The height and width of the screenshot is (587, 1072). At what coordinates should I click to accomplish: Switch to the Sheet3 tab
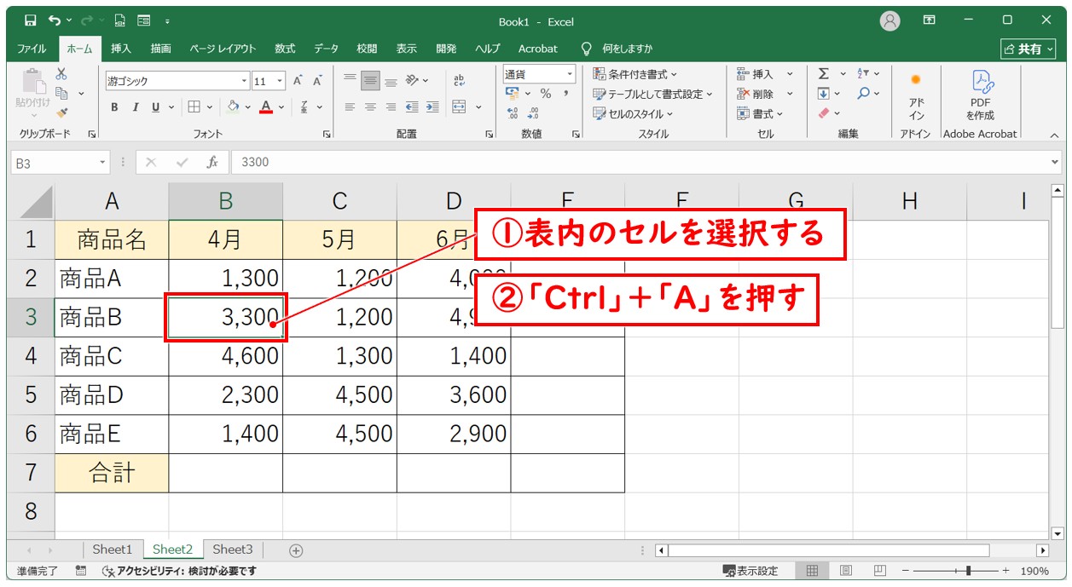coord(233,550)
